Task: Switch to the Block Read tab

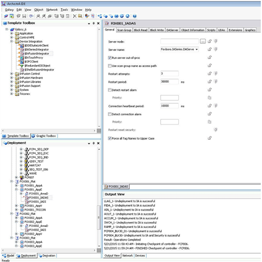Action: (x=141, y=30)
